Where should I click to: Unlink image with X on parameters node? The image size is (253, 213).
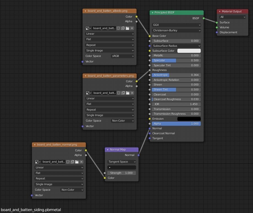click(132, 93)
